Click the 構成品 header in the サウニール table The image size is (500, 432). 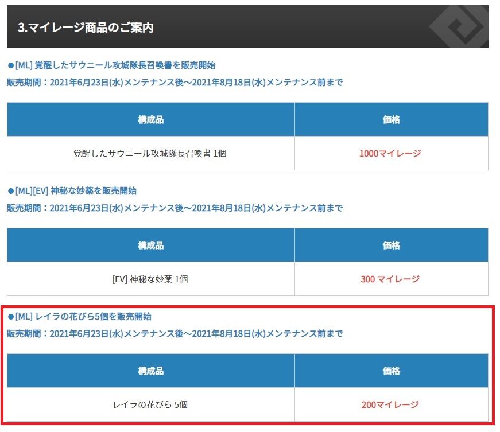tap(151, 119)
